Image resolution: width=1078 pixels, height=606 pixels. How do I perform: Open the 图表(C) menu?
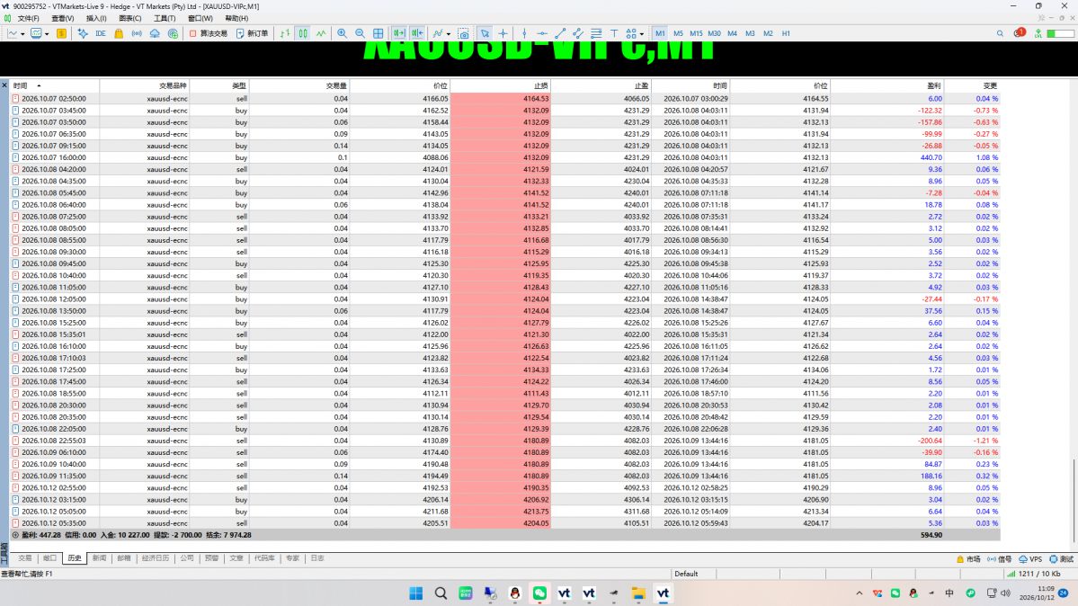tap(130, 19)
